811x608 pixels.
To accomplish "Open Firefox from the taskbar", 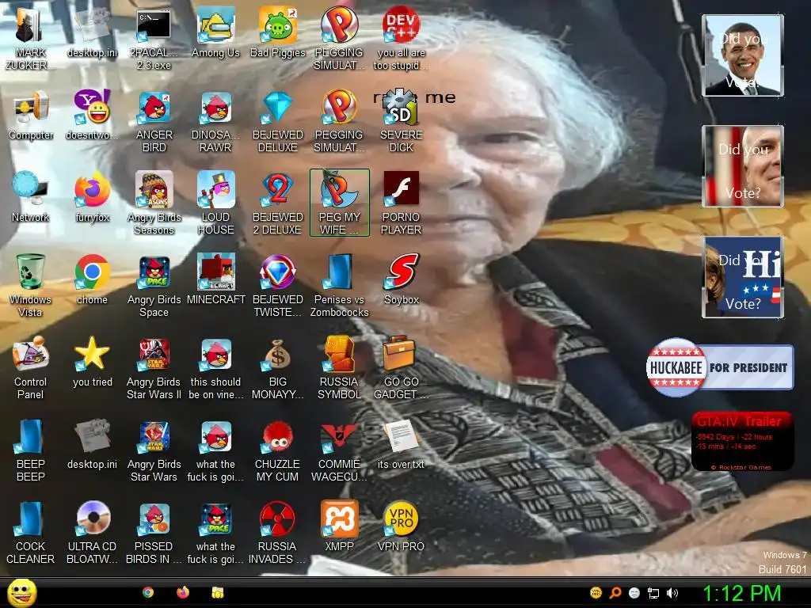I will [x=183, y=592].
